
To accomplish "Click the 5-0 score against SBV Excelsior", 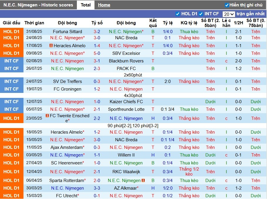I will click(97, 53).
